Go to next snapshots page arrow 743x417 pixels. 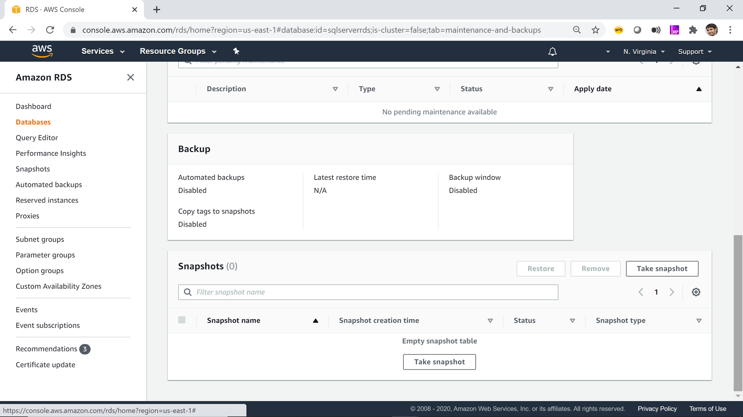[672, 292]
